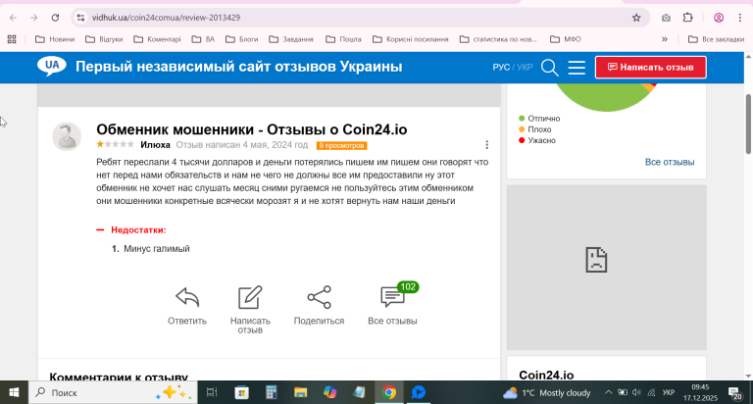Open the Блоги bookmark folder
Viewport: 753px width, 404px height.
(241, 39)
